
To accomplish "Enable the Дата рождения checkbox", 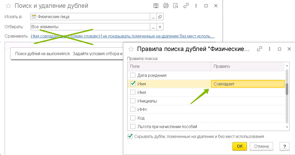I will (x=133, y=75).
